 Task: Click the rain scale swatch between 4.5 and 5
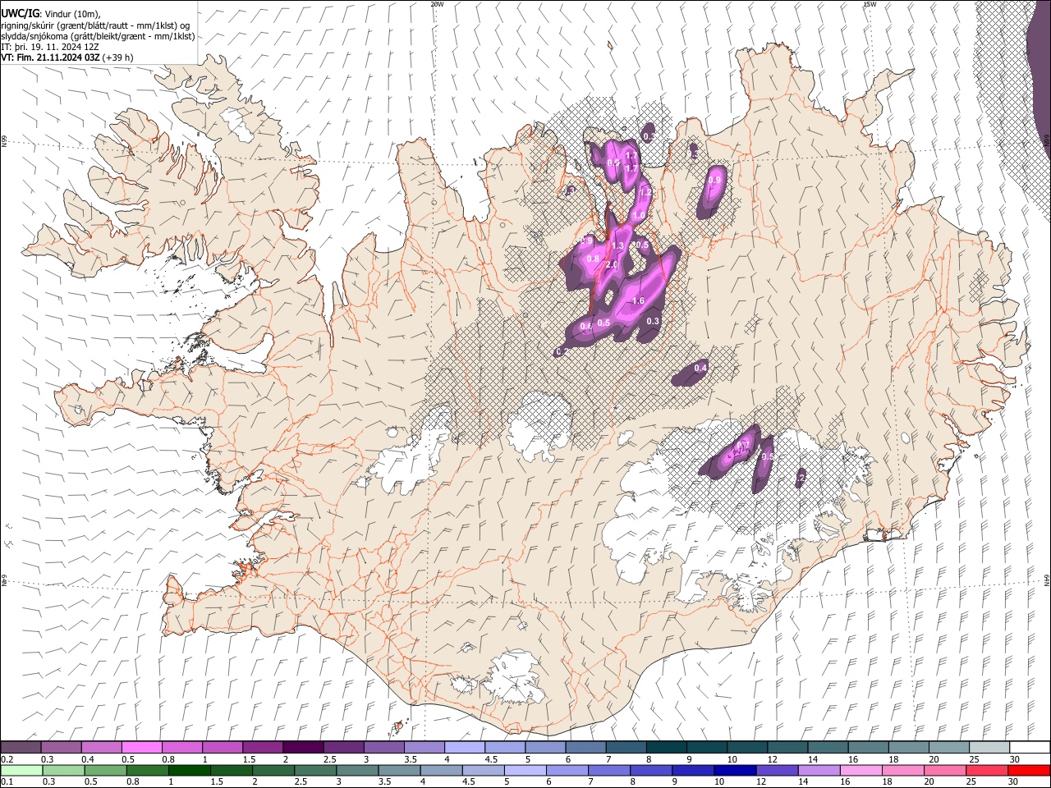[482, 770]
